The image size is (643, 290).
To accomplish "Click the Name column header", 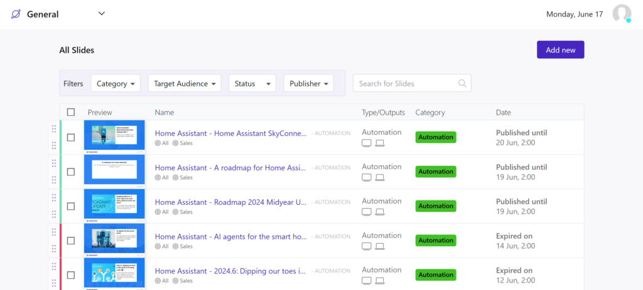I will tap(165, 113).
